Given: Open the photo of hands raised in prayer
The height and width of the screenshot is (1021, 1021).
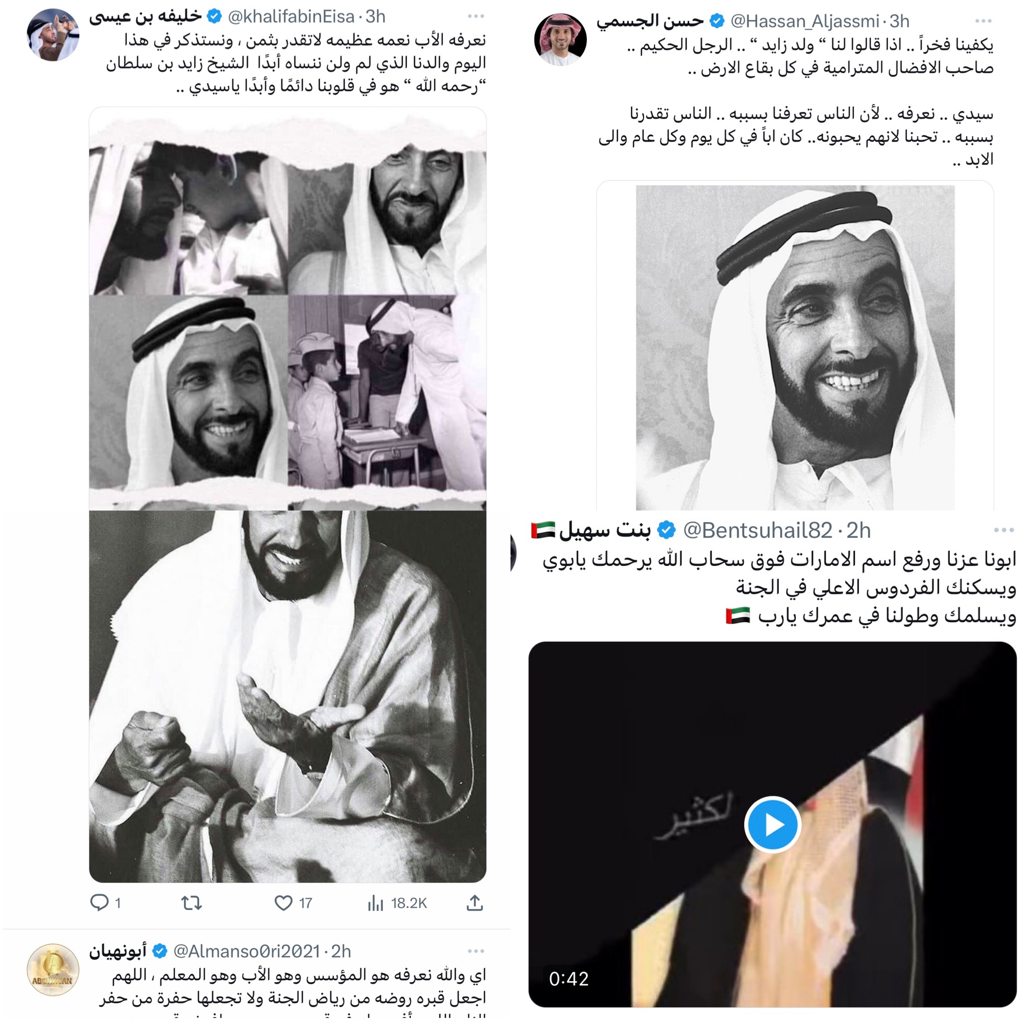Looking at the screenshot, I should click(x=288, y=696).
